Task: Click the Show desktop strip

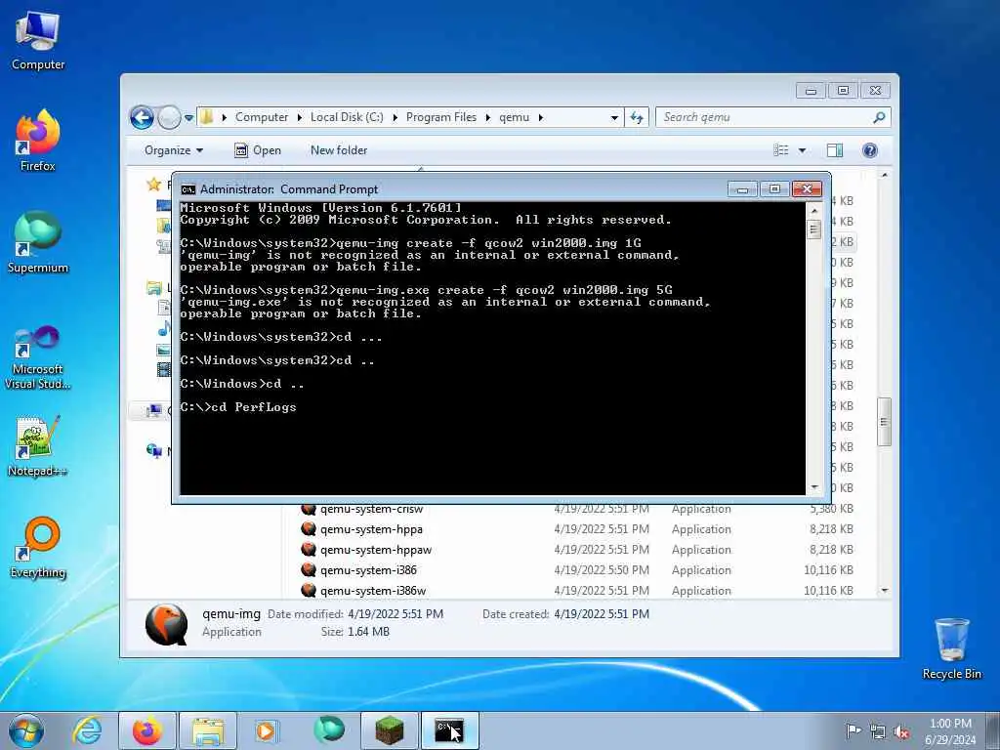Action: [x=995, y=730]
